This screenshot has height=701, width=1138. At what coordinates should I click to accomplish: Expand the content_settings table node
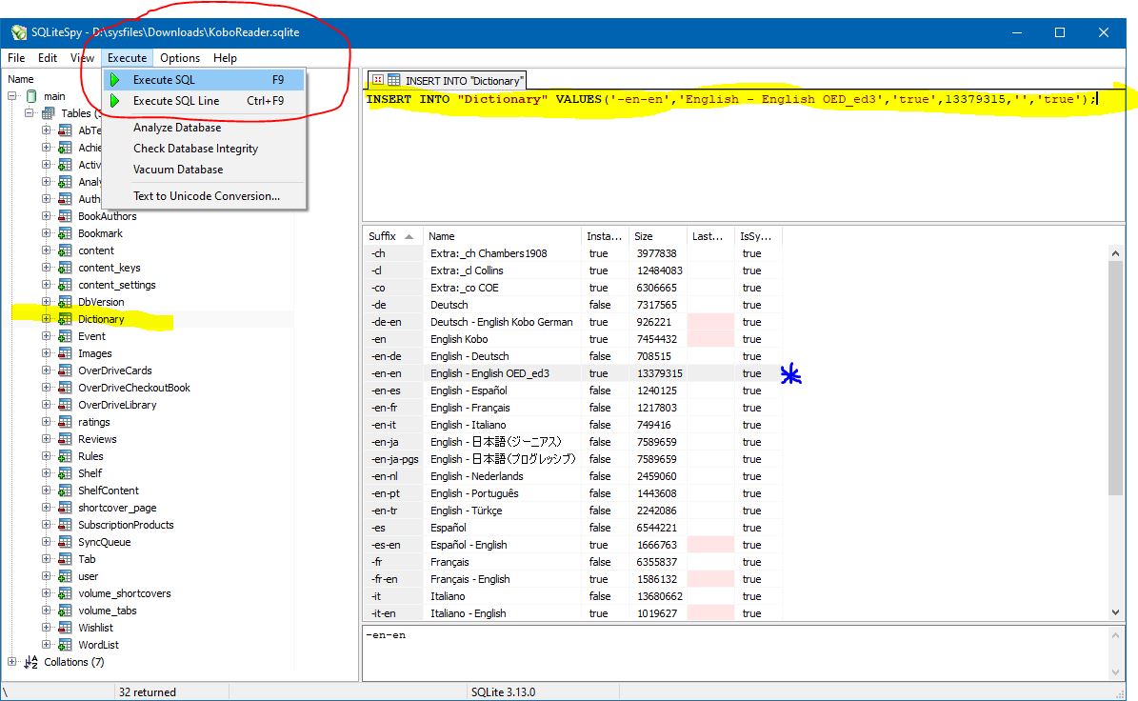pos(47,285)
